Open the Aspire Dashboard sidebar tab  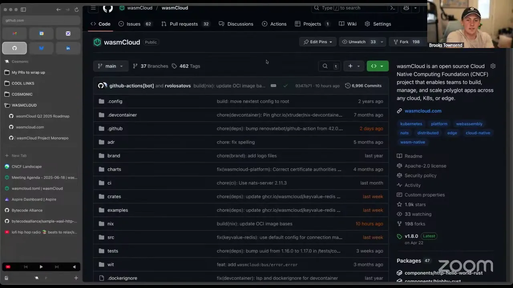(x=34, y=199)
